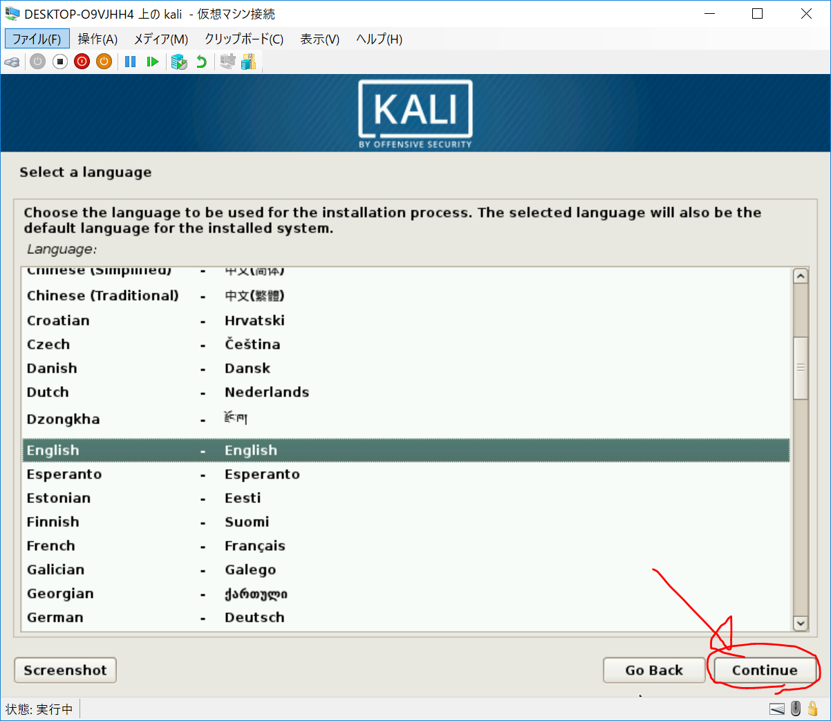Turn off the VM with the stop icon
The width and height of the screenshot is (831, 721).
pos(60,62)
